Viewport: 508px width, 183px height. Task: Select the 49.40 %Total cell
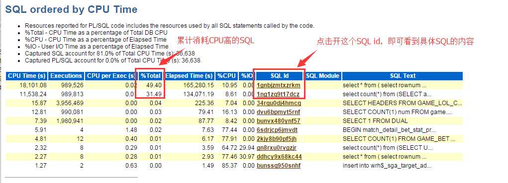154,85
